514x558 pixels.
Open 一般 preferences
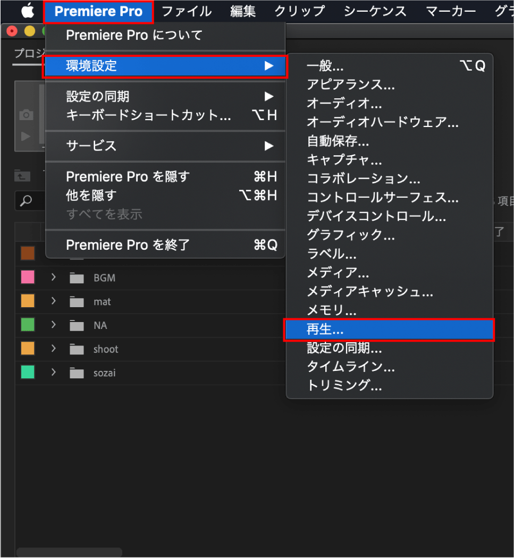pos(390,66)
